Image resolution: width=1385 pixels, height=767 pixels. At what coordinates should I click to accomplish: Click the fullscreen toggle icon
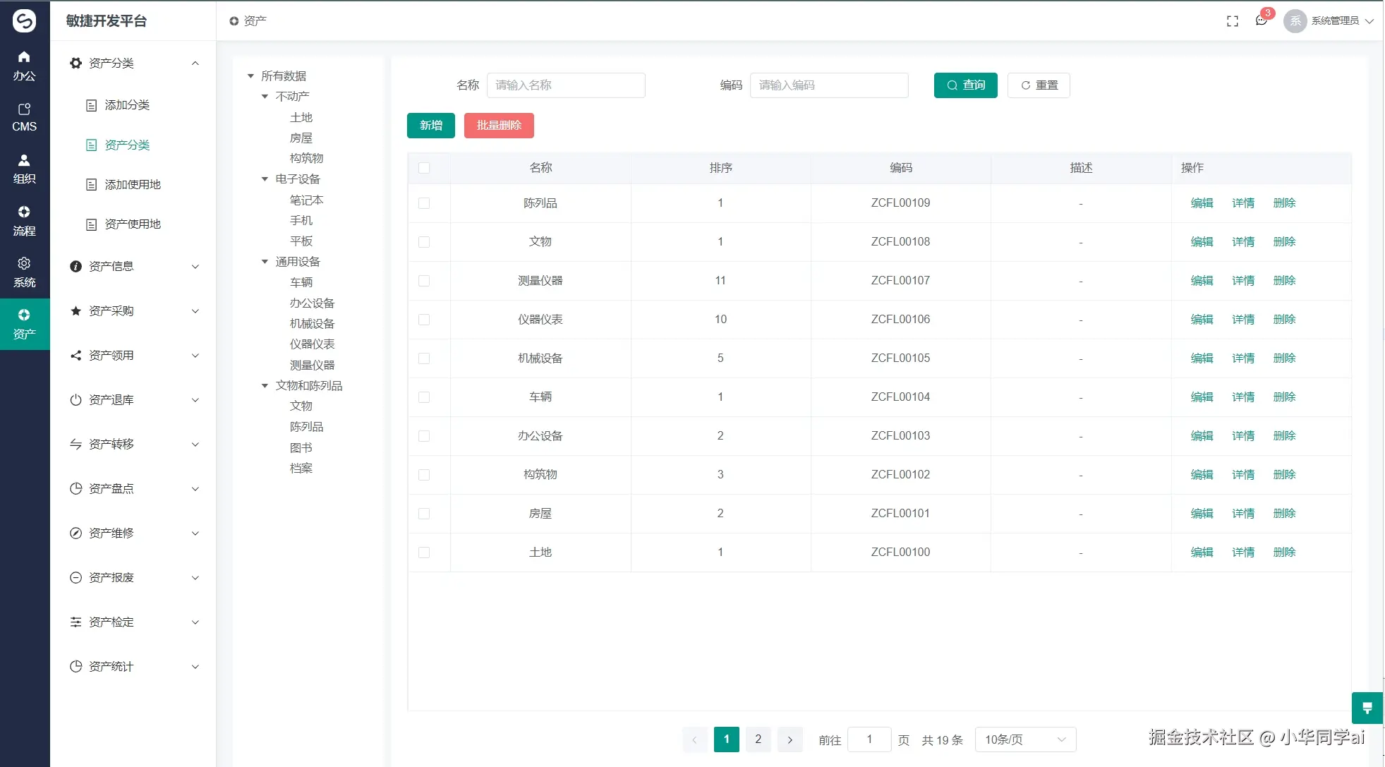click(1232, 21)
